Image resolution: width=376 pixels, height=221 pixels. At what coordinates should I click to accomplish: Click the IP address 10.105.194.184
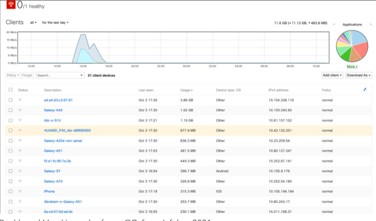coord(281,191)
